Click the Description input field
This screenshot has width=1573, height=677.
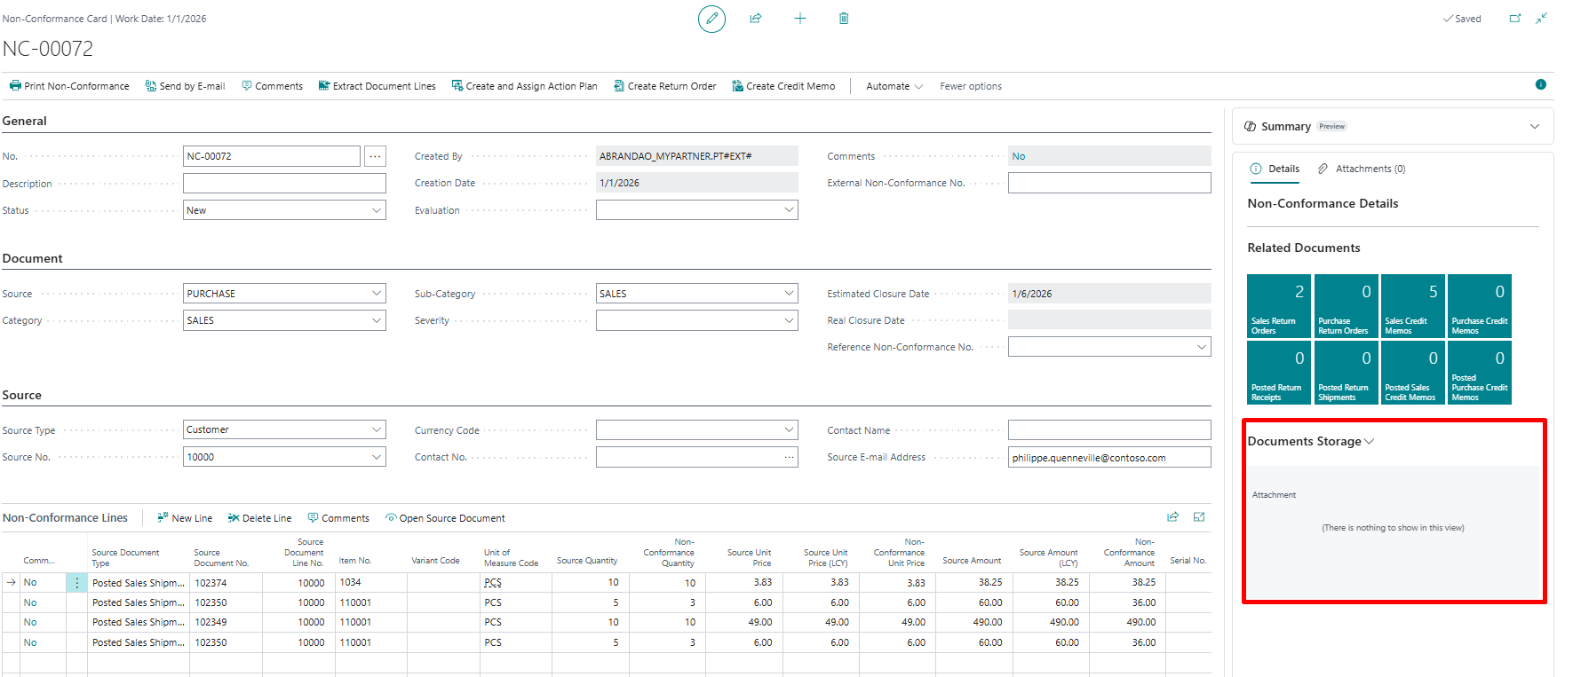pyautogui.click(x=284, y=184)
